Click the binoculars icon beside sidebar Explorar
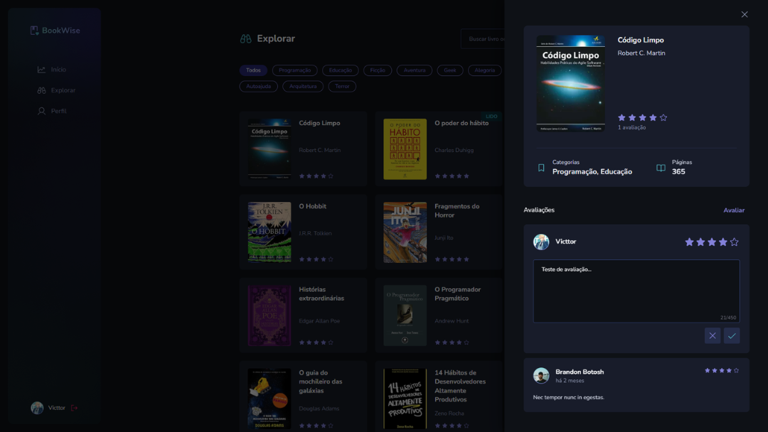 click(42, 90)
